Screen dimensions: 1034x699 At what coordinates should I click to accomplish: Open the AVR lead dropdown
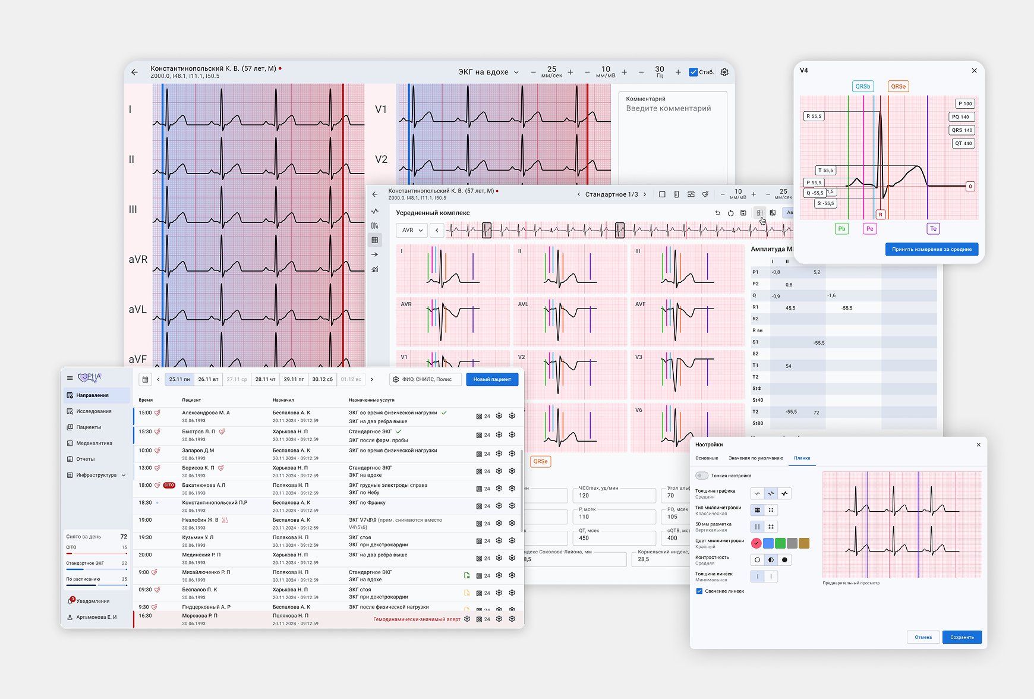coord(412,230)
